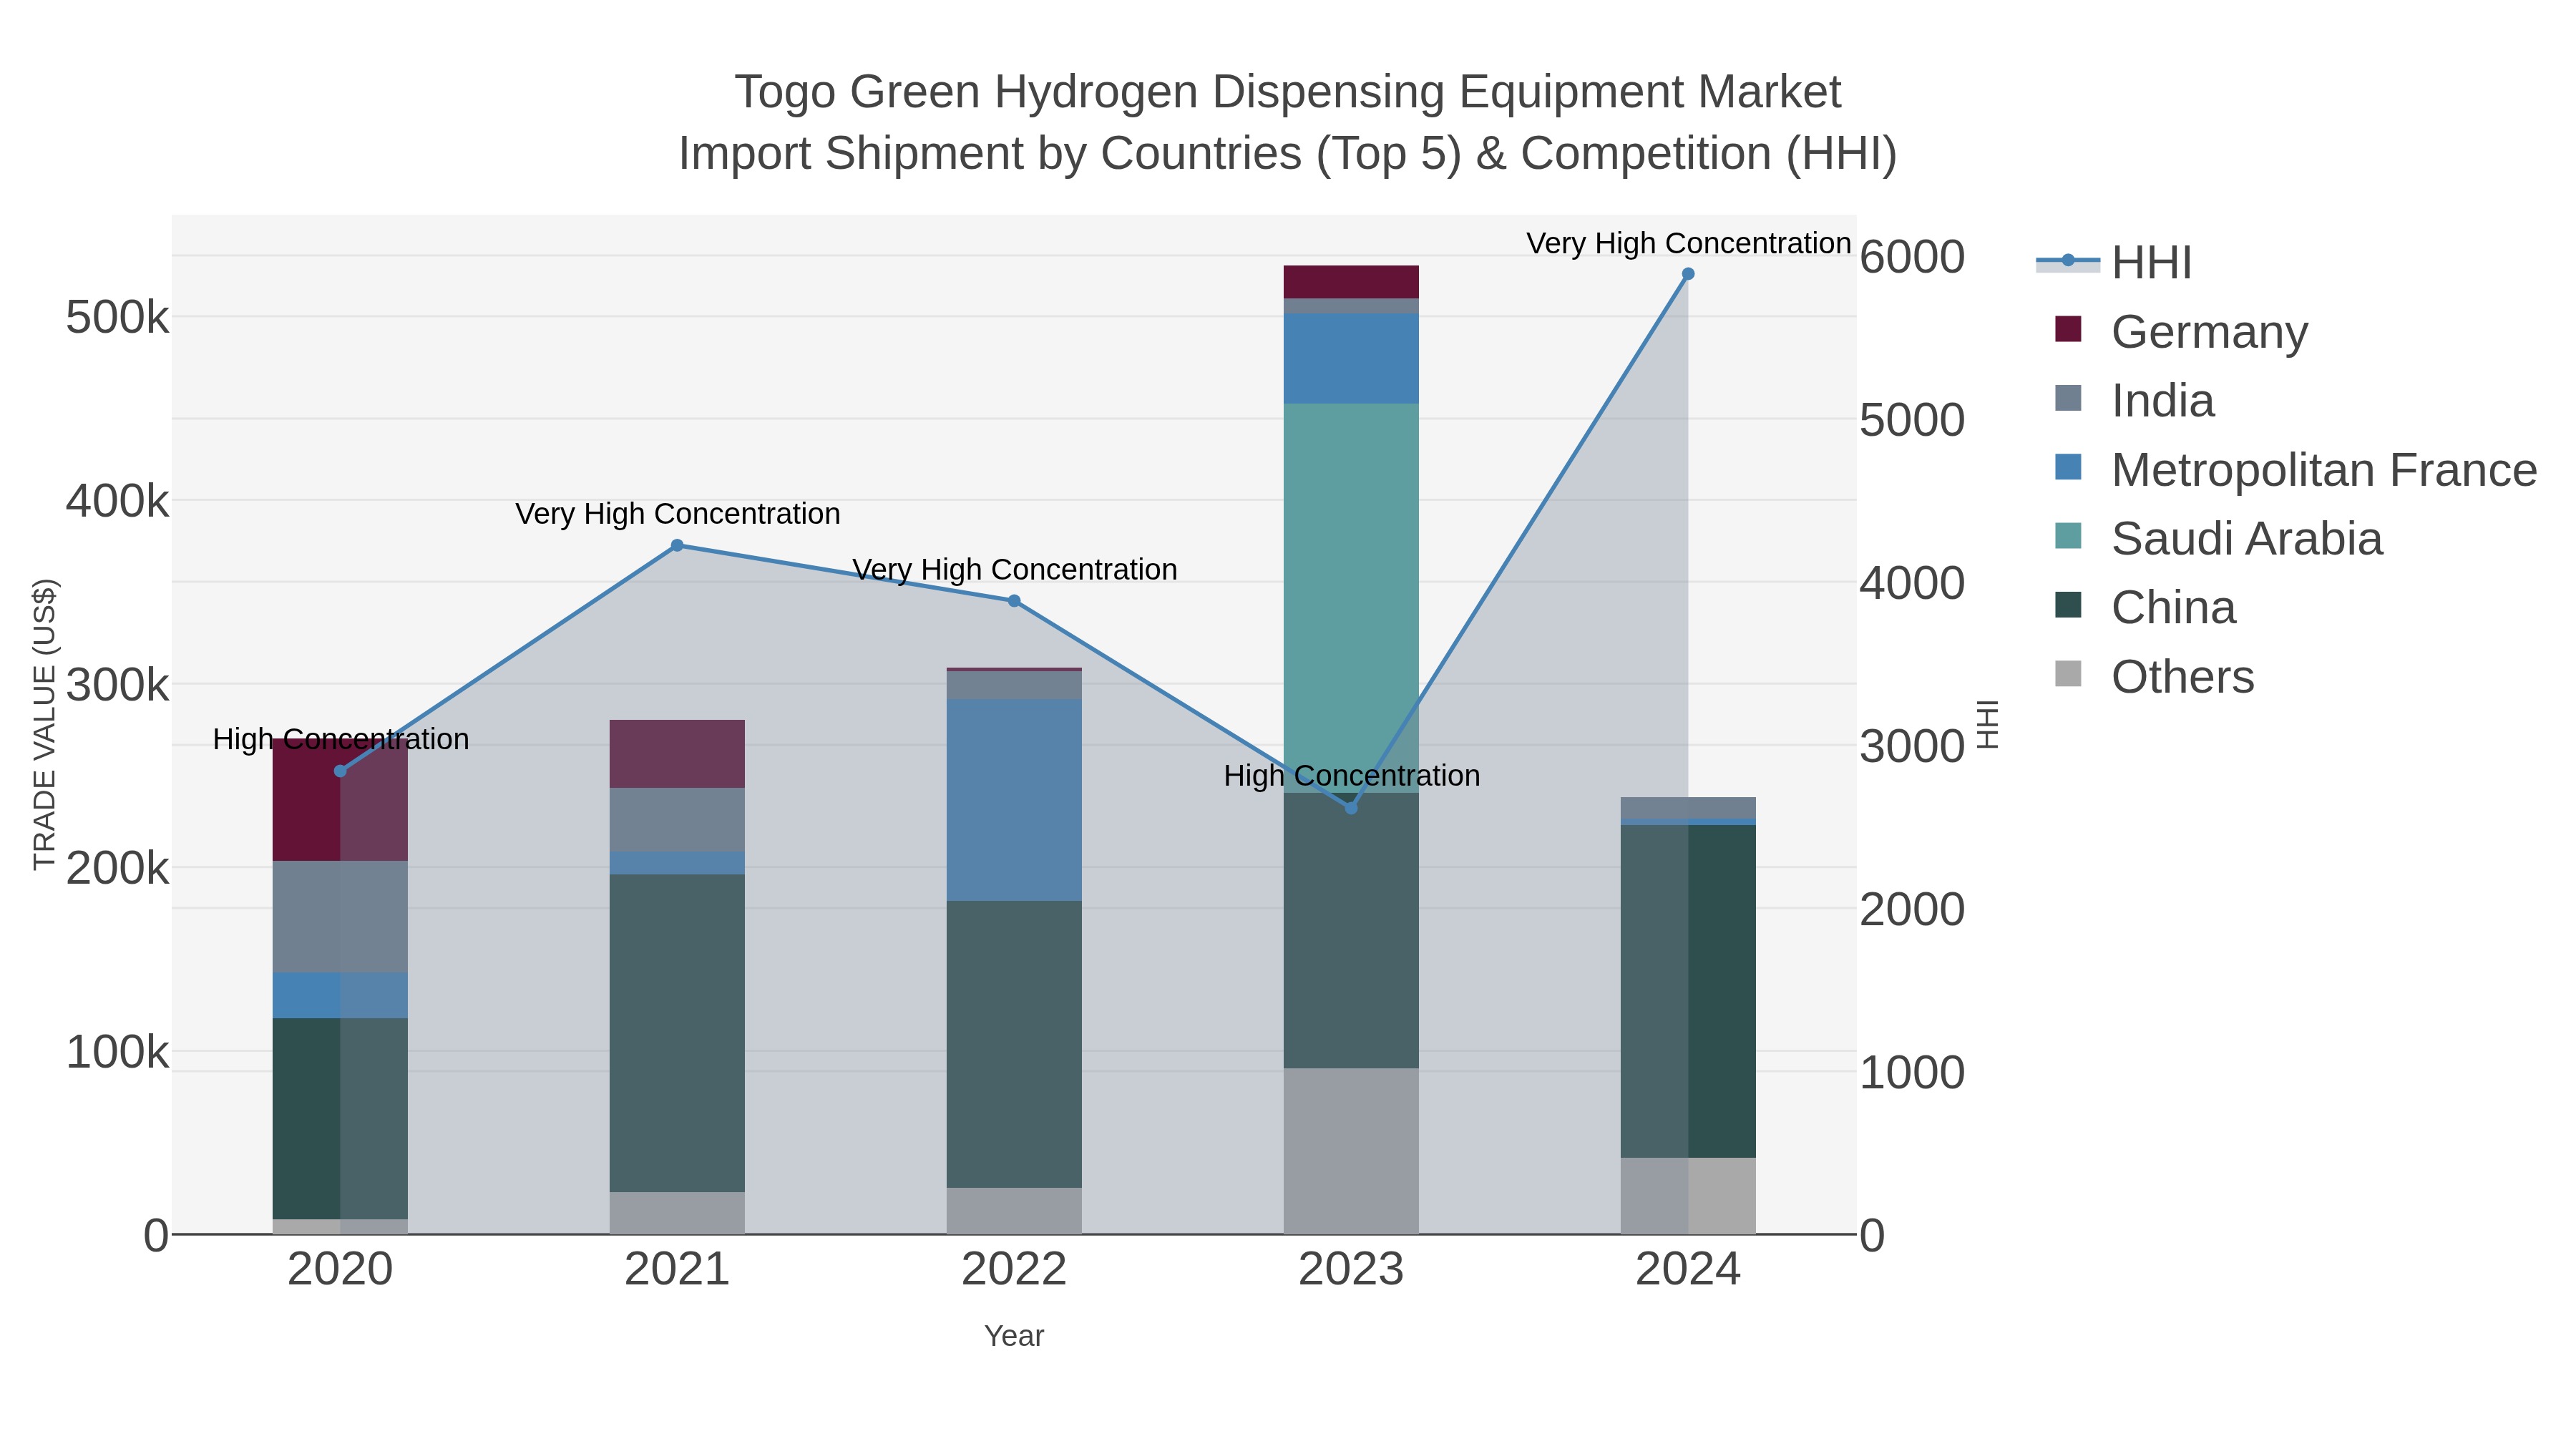
Task: Click the 6000 HHI axis tick label
Action: [1912, 257]
